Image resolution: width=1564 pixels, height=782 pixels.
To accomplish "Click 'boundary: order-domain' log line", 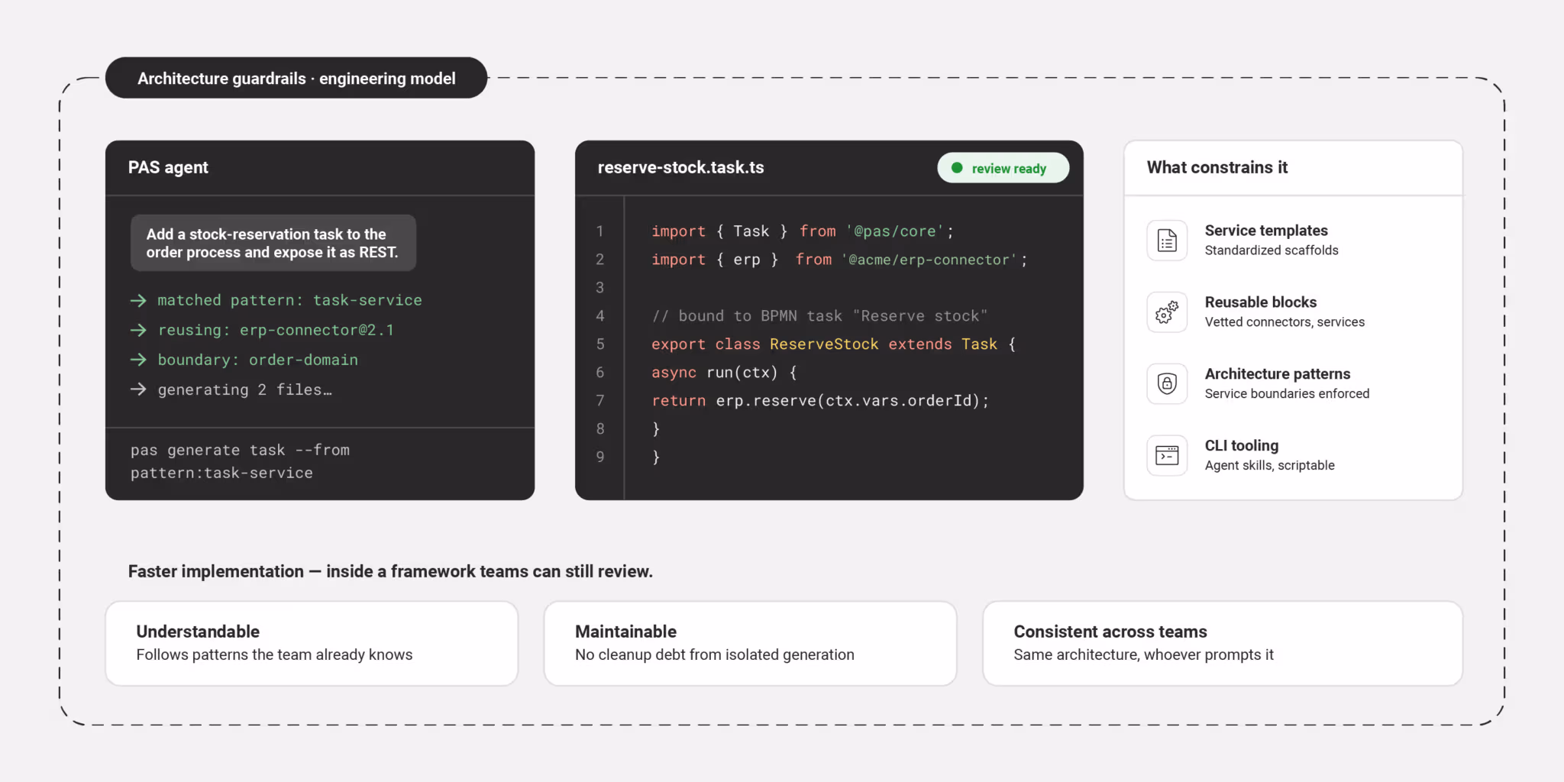I will click(257, 360).
